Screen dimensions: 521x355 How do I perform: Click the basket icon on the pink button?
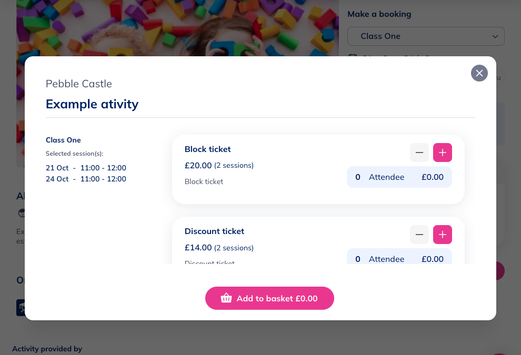coord(226,298)
